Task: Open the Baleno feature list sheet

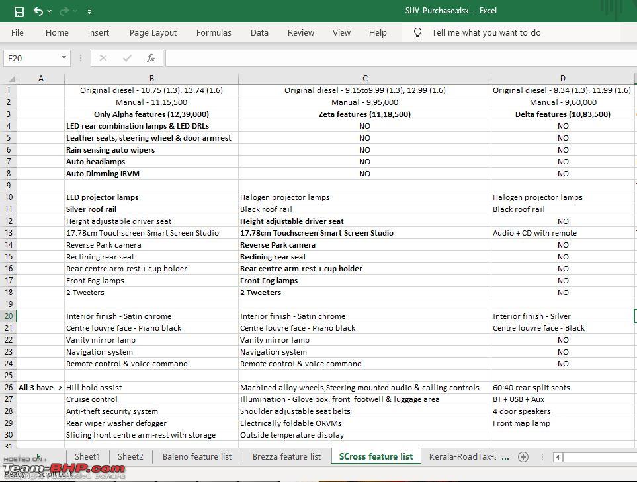Action: pyautogui.click(x=197, y=456)
